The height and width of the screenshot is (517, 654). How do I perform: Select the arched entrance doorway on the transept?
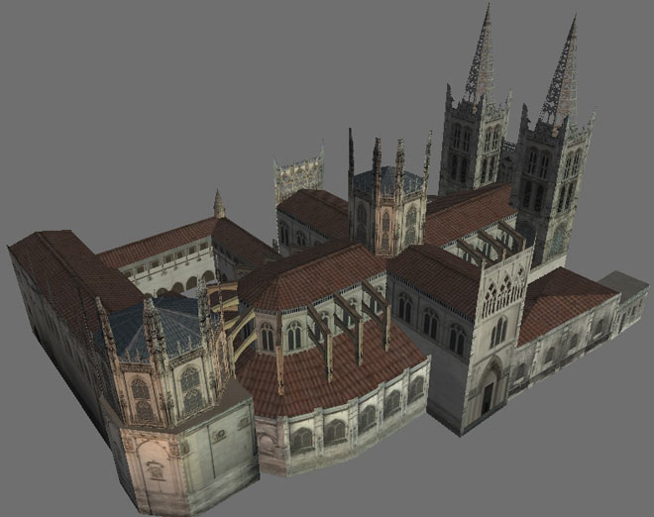tap(488, 391)
